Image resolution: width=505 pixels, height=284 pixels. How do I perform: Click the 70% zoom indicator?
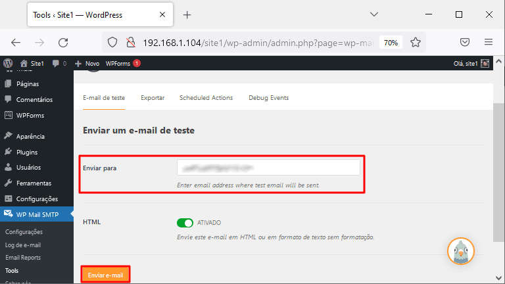click(391, 43)
